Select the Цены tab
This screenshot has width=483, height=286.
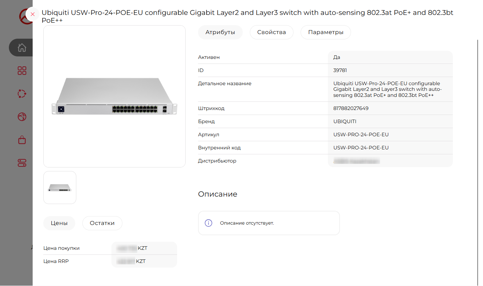(59, 223)
